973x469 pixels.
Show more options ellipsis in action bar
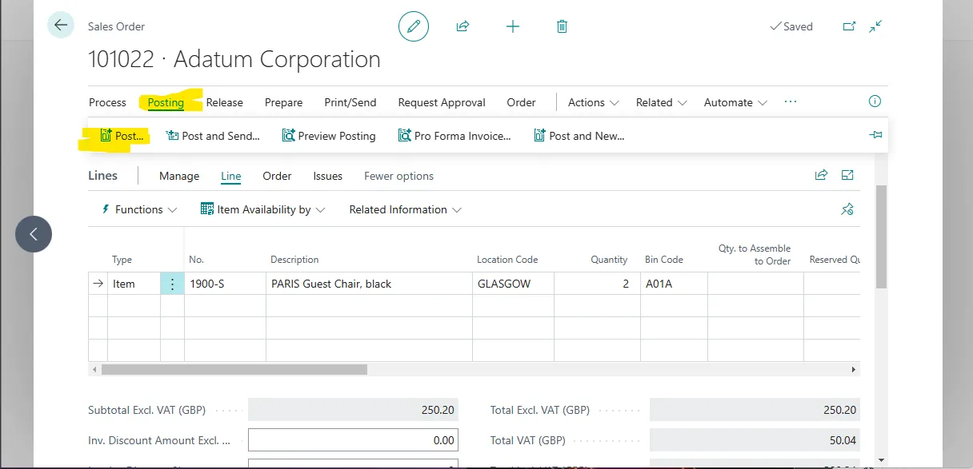(x=791, y=101)
